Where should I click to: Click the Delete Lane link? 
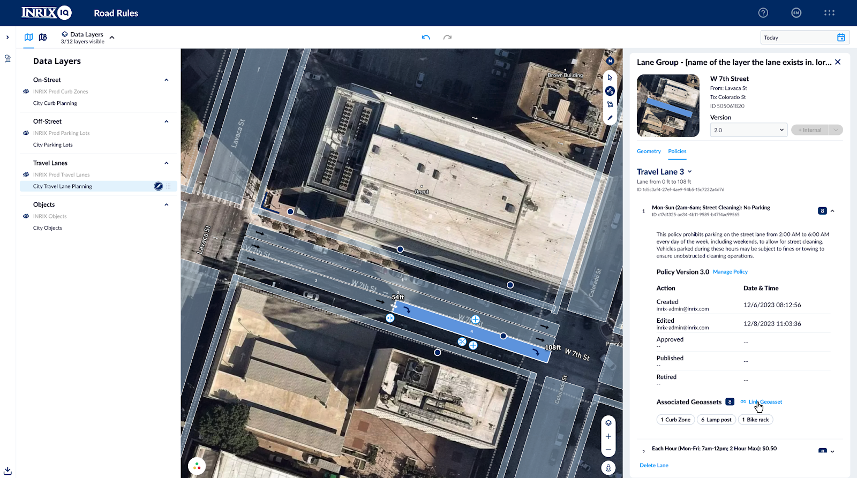coord(654,465)
